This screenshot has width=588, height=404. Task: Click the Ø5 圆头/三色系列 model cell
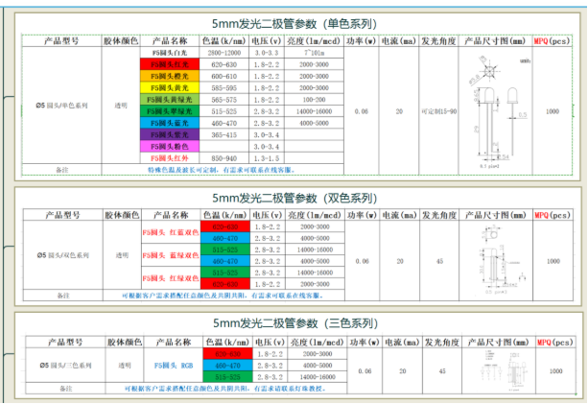[x=61, y=366]
